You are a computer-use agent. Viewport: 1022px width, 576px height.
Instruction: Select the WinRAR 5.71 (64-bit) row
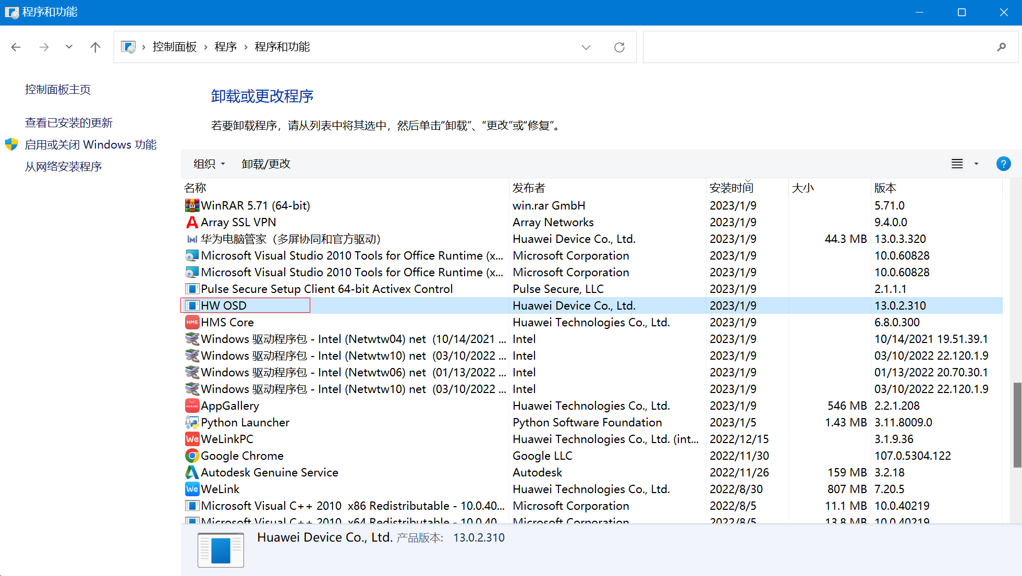(x=592, y=205)
